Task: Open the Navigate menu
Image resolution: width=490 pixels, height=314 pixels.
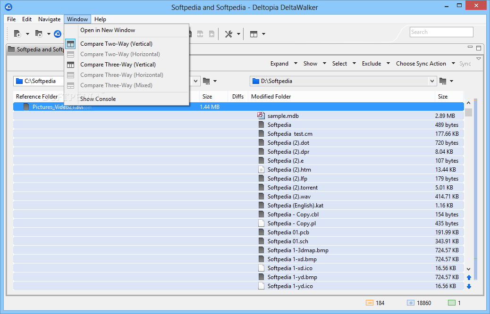Action: (50, 19)
